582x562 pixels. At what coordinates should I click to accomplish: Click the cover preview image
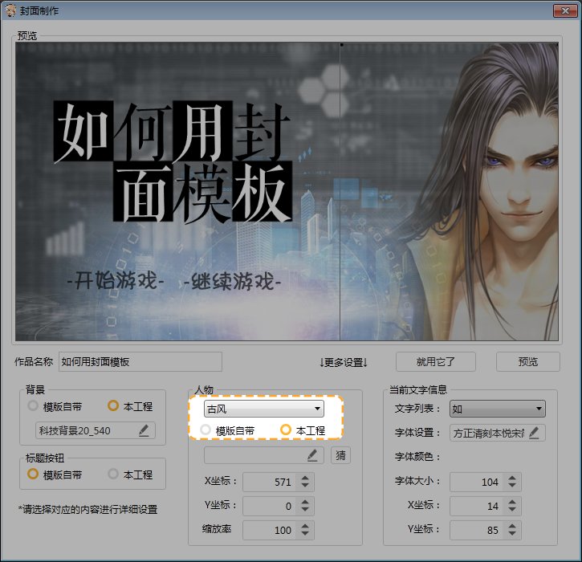(x=287, y=191)
